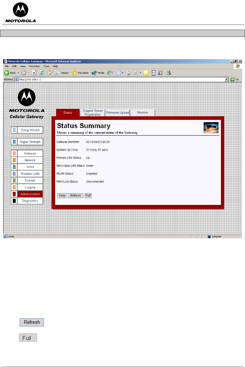245x367 pixels.
Task: Open the Setup Wizard sidebar item
Action: pos(30,130)
